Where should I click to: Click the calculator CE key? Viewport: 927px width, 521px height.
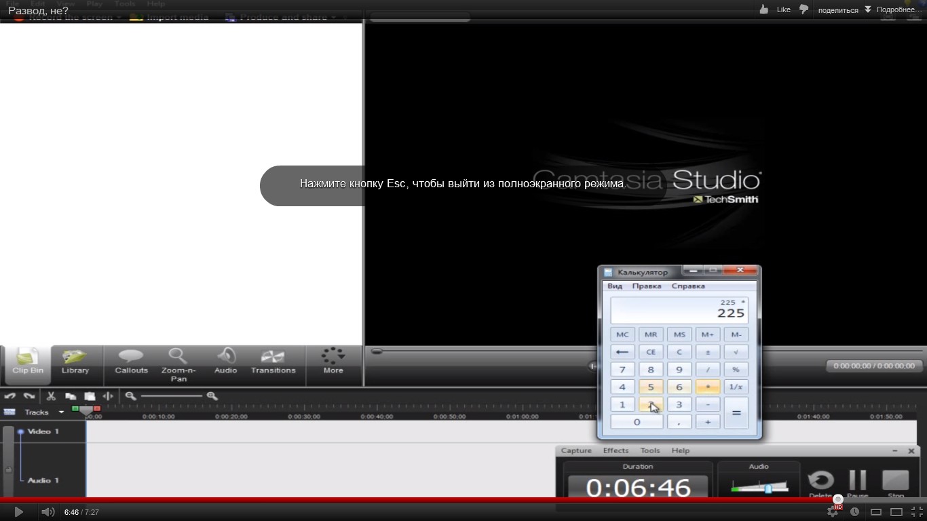coord(651,352)
